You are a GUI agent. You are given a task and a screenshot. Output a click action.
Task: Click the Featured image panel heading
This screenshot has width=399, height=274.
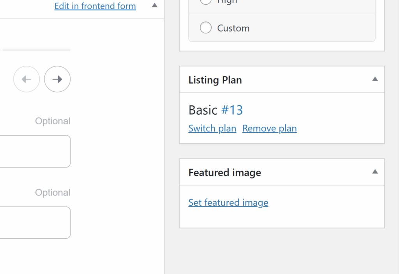click(x=224, y=173)
